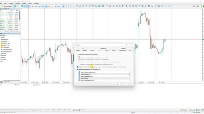Viewport: 204px width, 114px height.
Task: Switch chart to M5 timeframe
Action: [36, 6]
